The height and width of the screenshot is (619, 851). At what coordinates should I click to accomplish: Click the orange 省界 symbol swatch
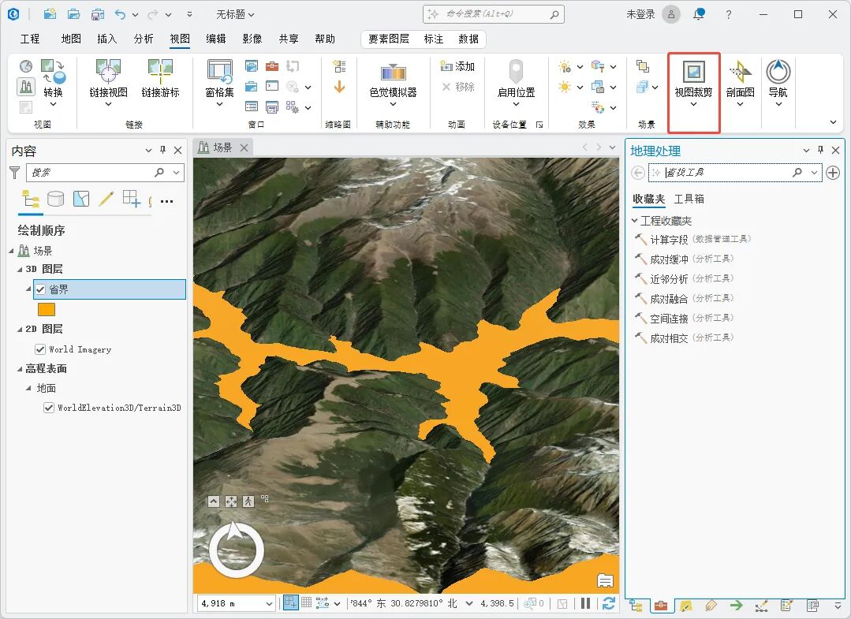coord(47,309)
